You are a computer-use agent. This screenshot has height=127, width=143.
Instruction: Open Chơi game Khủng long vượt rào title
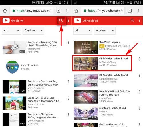[x=43, y=116]
